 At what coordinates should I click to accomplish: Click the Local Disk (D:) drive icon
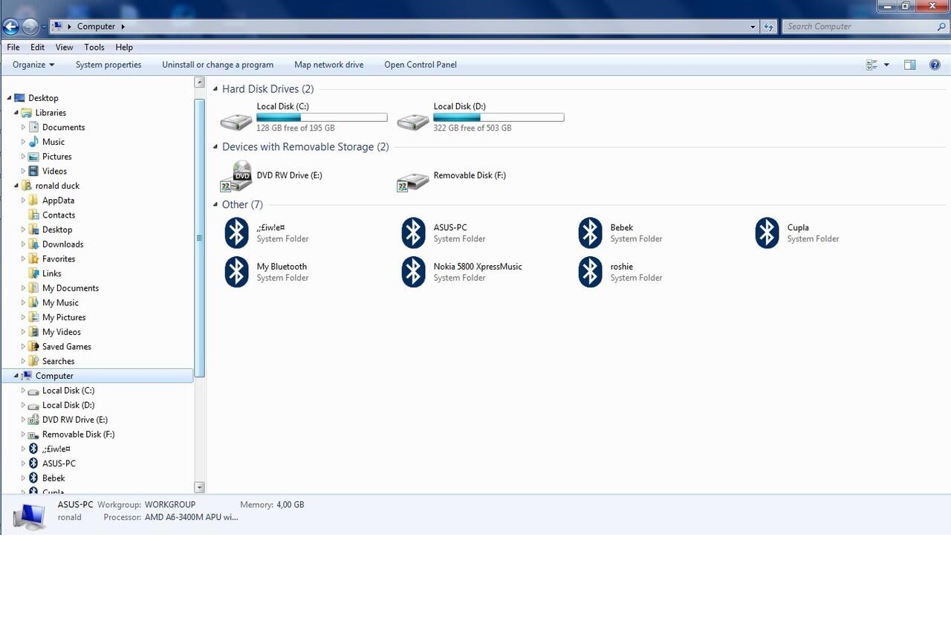click(413, 122)
